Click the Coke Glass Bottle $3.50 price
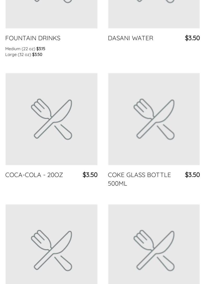Screen dimensions: 205x284 [192, 175]
